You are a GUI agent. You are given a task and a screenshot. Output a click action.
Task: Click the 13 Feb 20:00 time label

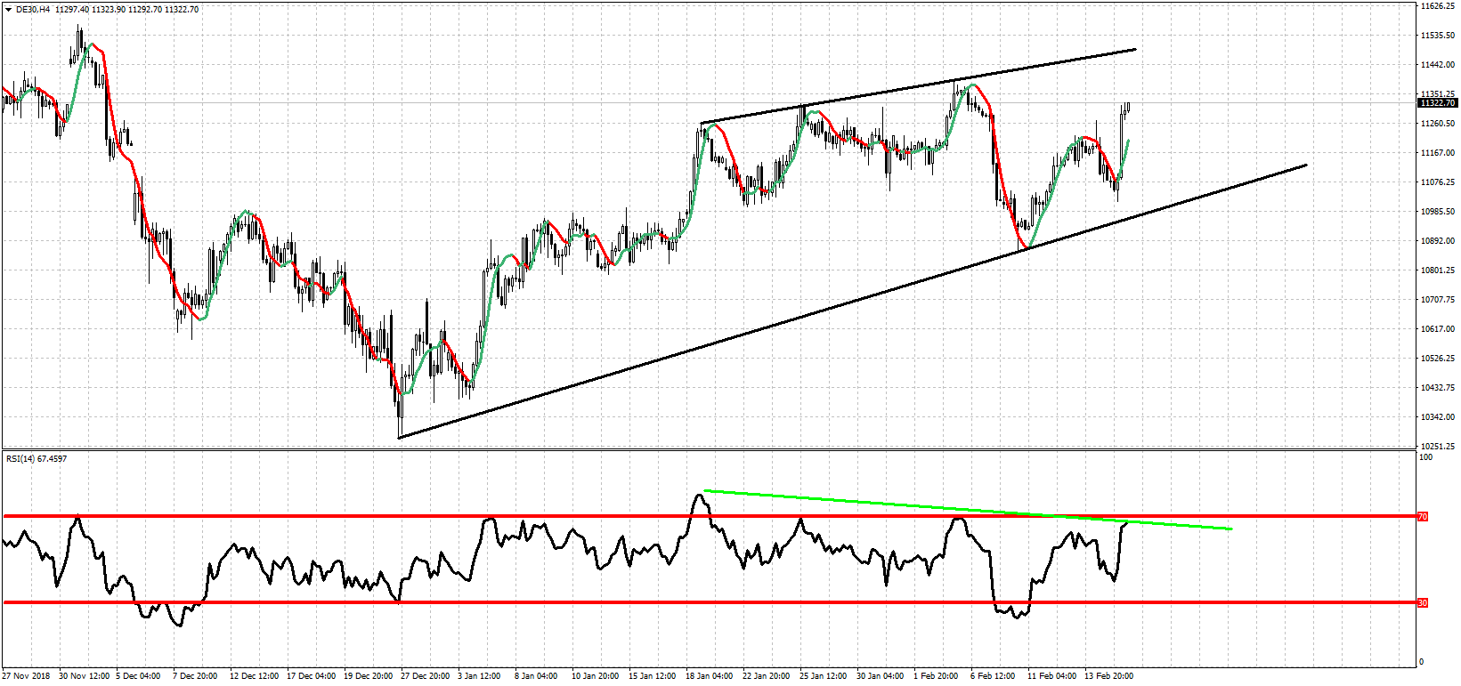coord(1108,676)
